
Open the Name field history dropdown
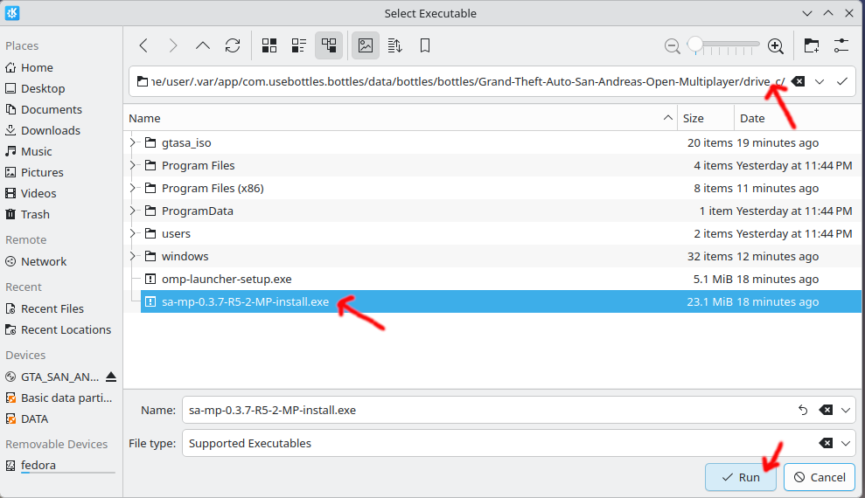(x=846, y=410)
